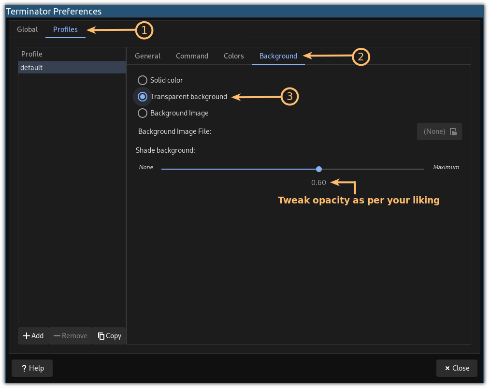490x389 pixels.
Task: Click the Shade background slider handle
Action: click(x=319, y=169)
